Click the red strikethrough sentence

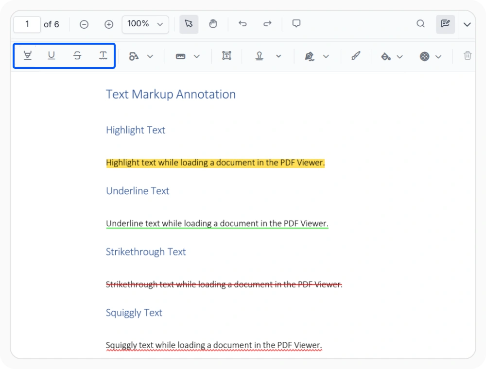click(224, 284)
